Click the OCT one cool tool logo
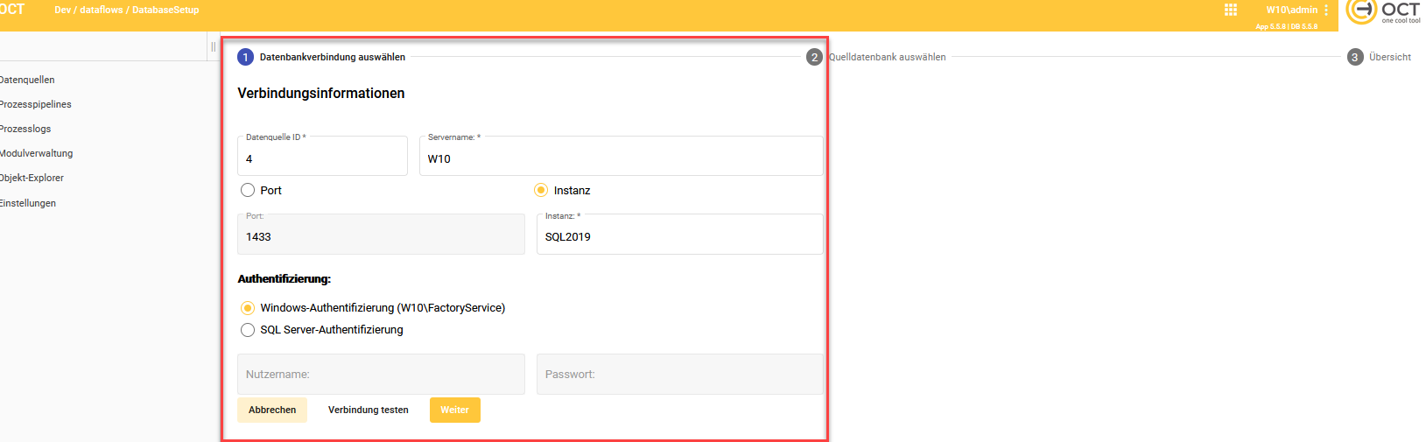 (1383, 11)
